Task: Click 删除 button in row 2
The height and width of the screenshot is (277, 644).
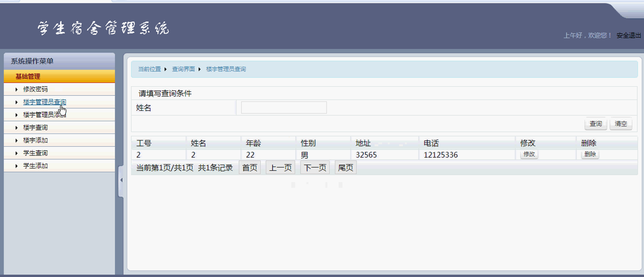Action: pyautogui.click(x=590, y=155)
